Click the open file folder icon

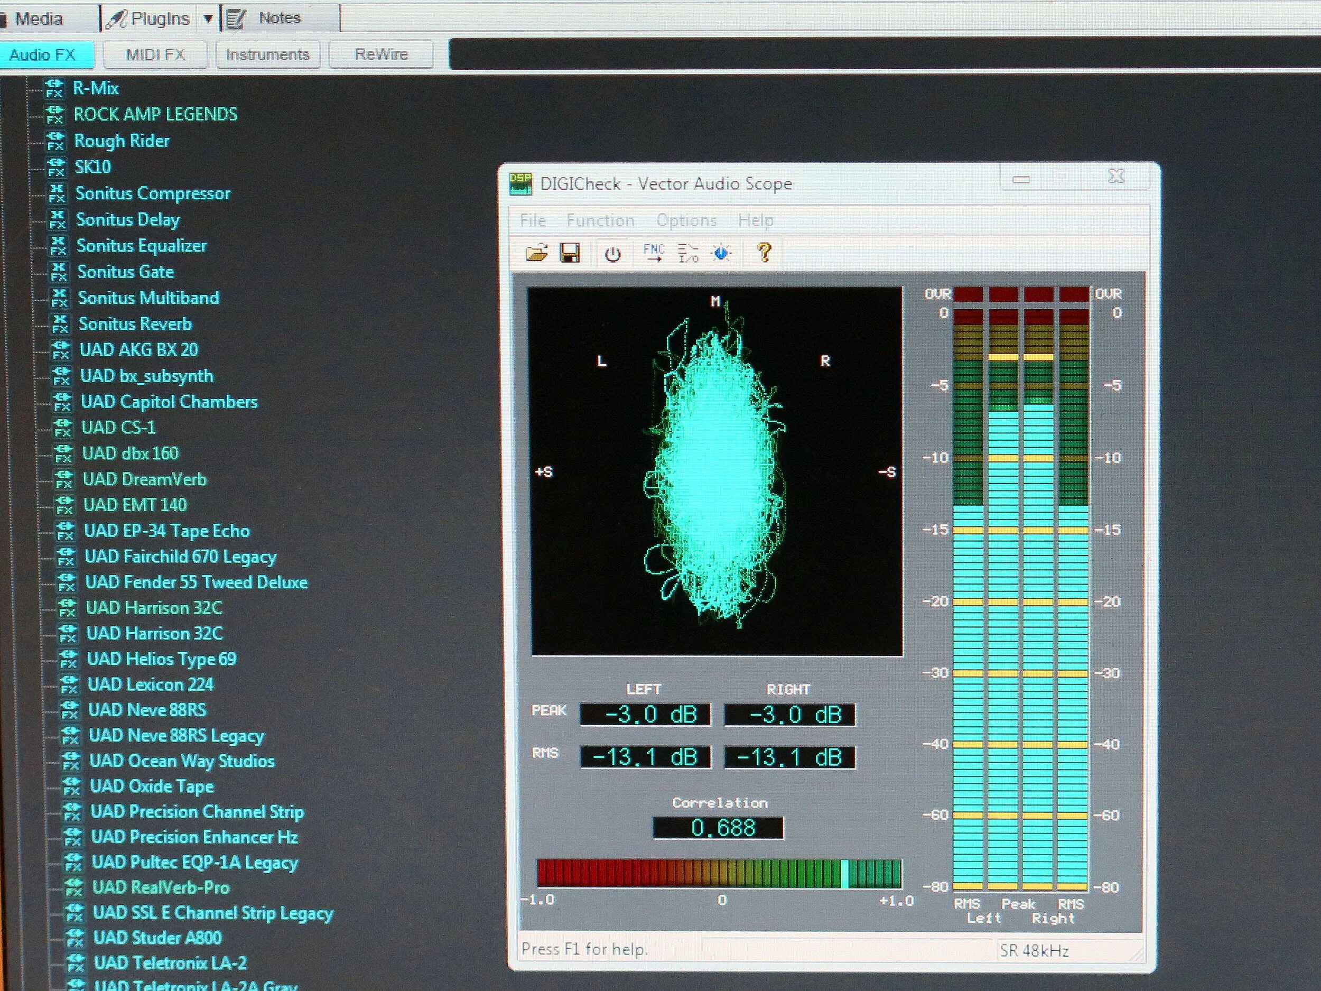[536, 253]
